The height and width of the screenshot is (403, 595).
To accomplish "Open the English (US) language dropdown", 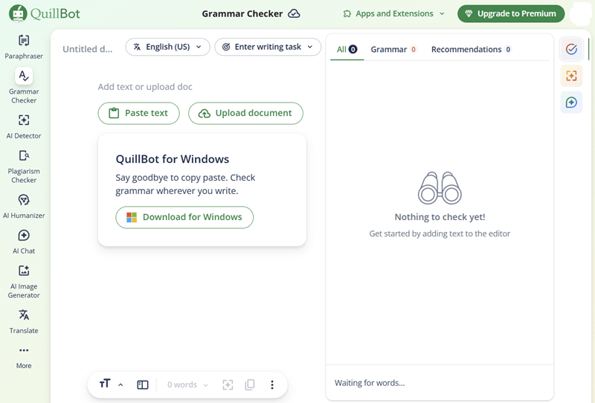I will click(167, 47).
